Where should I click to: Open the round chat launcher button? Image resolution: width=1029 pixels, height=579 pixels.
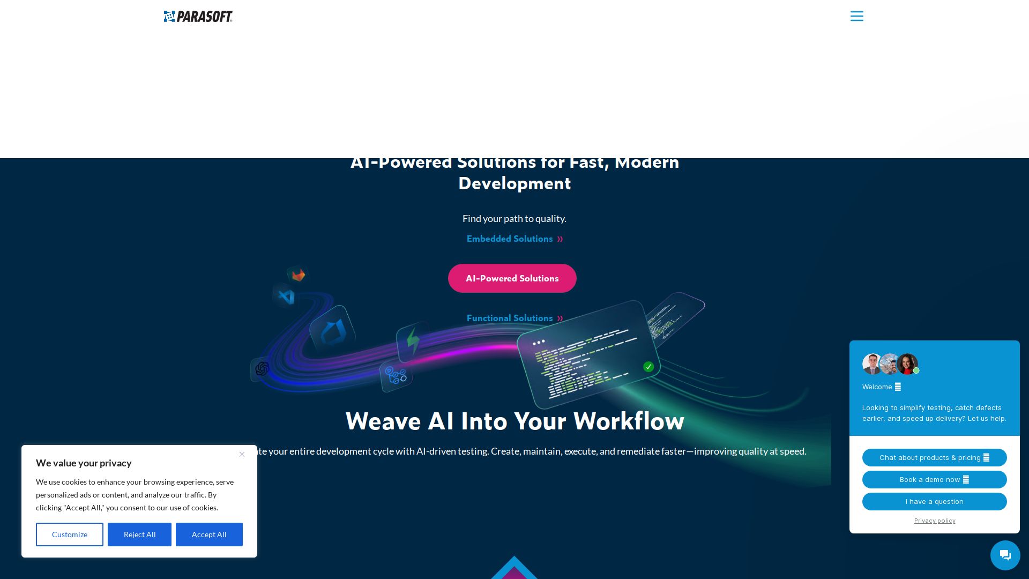pyautogui.click(x=1005, y=555)
